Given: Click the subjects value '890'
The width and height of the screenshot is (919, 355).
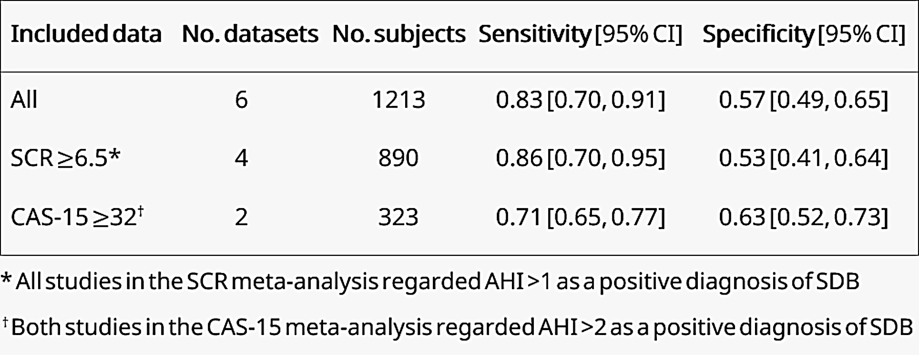Looking at the screenshot, I should point(398,158).
